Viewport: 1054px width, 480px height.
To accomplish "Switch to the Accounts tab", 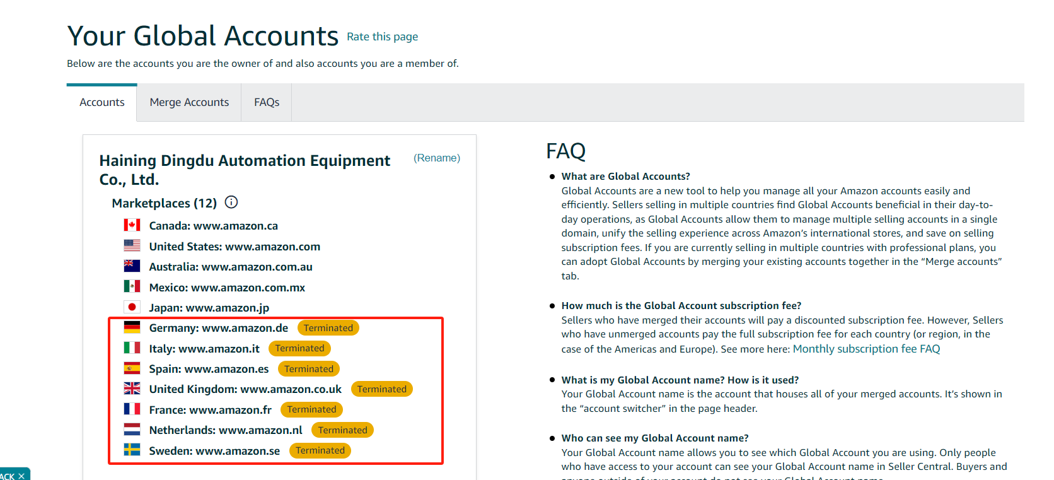I will [x=102, y=102].
